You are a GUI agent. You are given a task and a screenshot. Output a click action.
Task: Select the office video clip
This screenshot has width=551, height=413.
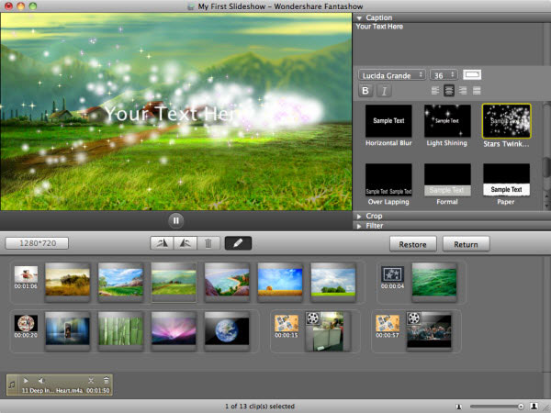[328, 331]
